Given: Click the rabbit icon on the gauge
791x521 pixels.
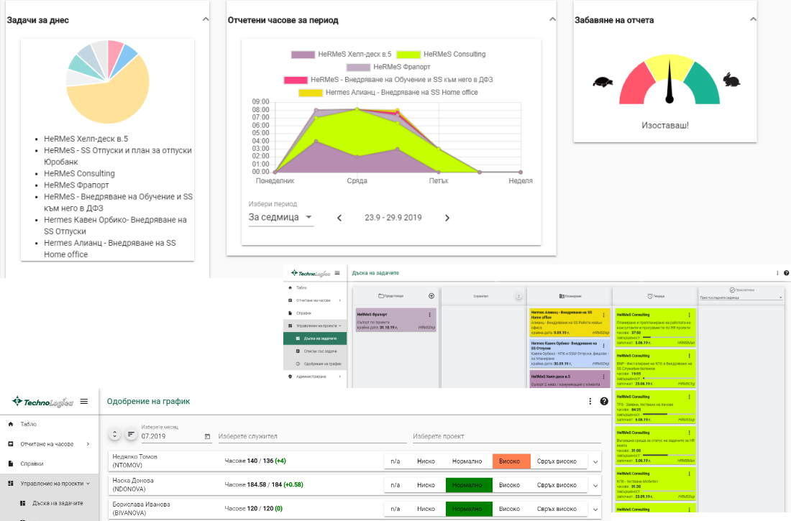Looking at the screenshot, I should pyautogui.click(x=731, y=80).
